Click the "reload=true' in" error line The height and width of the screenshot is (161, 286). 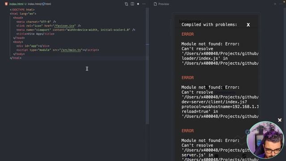pos(200,111)
